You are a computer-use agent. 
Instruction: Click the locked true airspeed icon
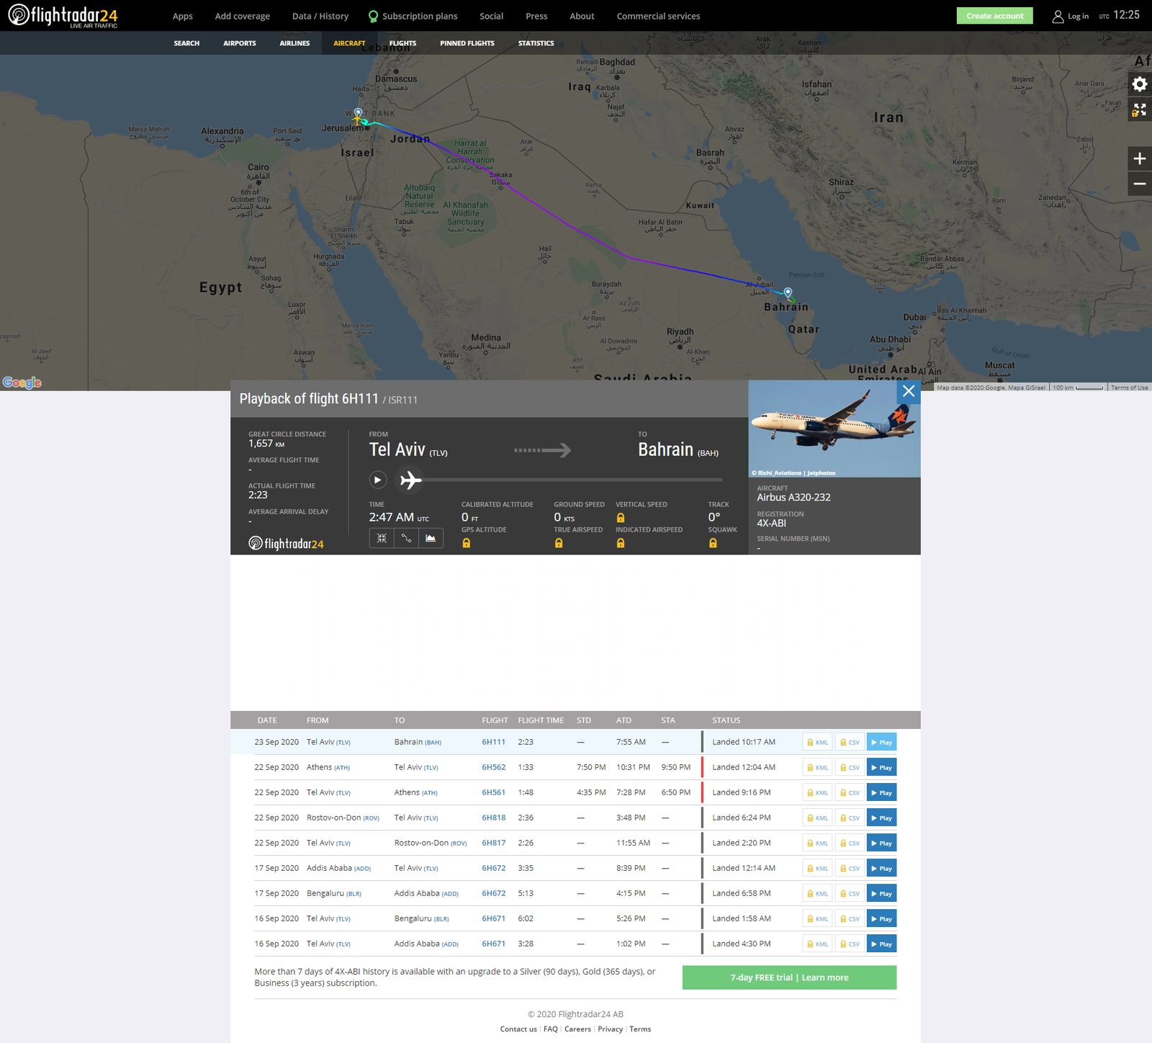pos(559,543)
